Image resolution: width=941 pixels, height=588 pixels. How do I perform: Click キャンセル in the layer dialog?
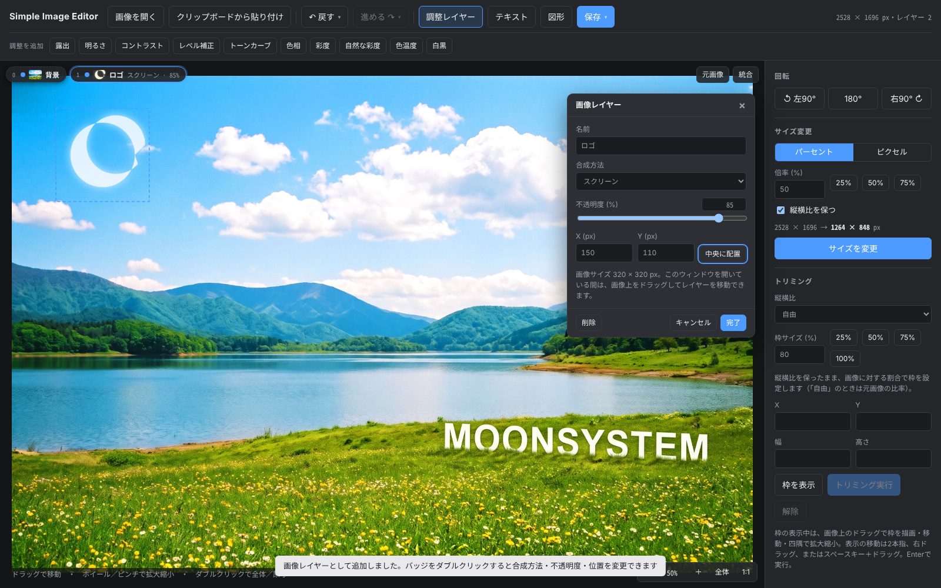pyautogui.click(x=693, y=323)
